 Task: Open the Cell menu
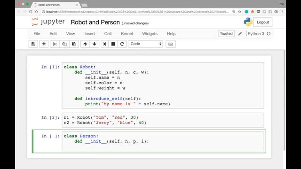pyautogui.click(x=108, y=34)
